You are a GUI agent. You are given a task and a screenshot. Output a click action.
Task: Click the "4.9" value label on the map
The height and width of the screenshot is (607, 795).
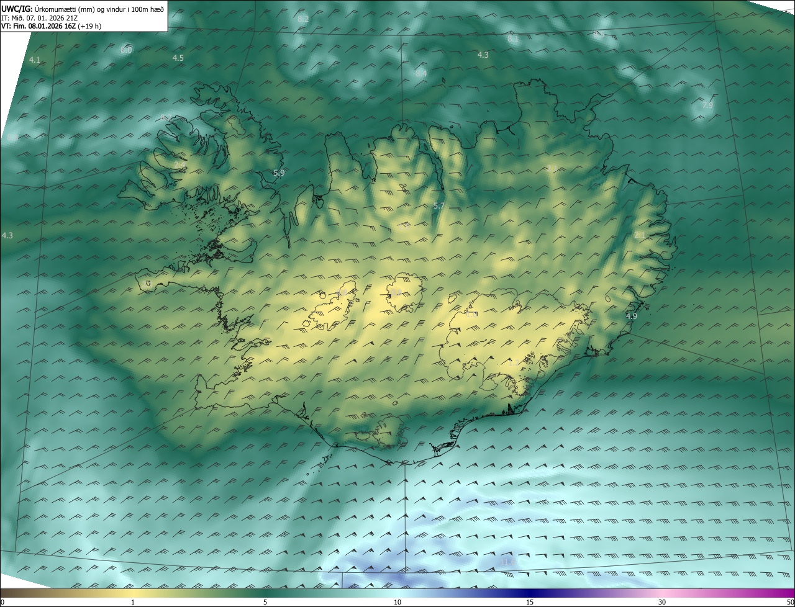pos(632,316)
